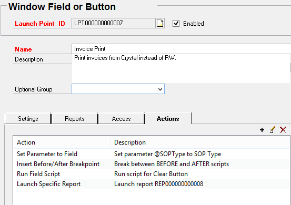
Task: Click inside the Description text area
Action: (181, 69)
